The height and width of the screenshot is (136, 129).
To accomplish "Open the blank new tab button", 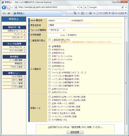I will (x=64, y=13).
